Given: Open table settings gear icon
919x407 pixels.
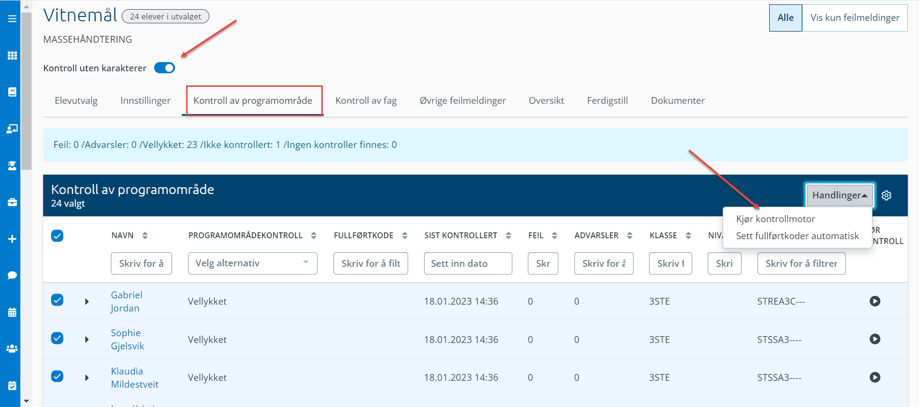Looking at the screenshot, I should (886, 195).
